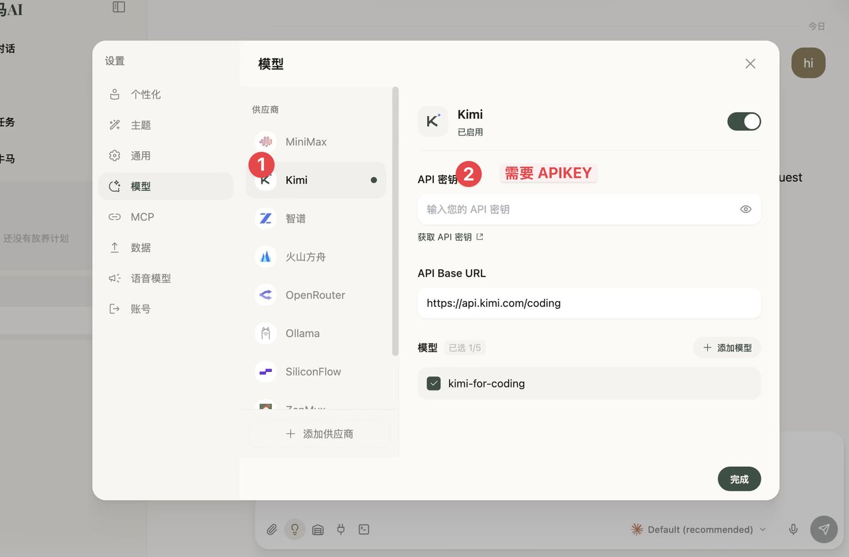Select the Kimi provider in list

[x=316, y=180]
